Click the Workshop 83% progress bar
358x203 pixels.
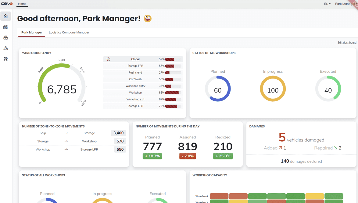[x=173, y=93]
